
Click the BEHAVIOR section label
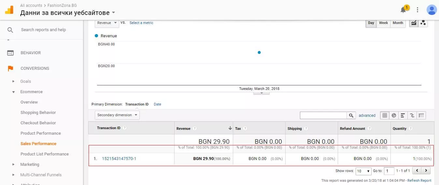point(31,53)
